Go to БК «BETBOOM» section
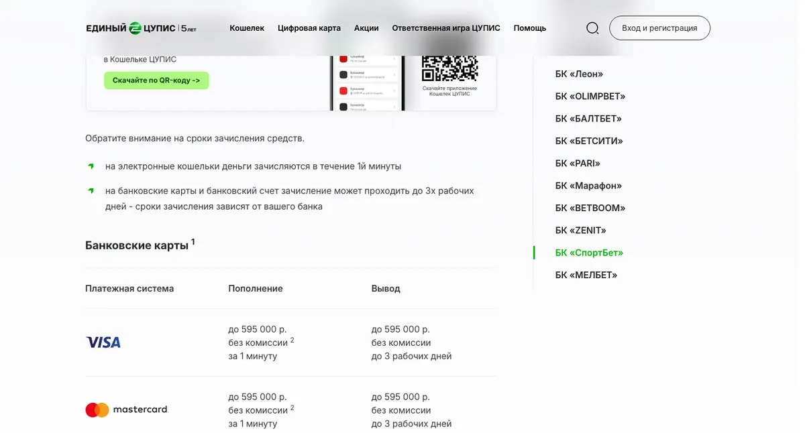This screenshot has height=433, width=805. coord(590,208)
